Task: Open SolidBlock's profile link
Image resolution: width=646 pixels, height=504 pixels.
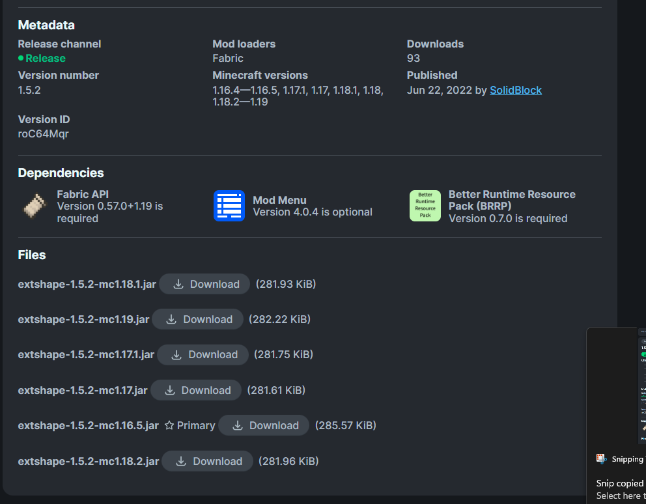Action: point(516,90)
